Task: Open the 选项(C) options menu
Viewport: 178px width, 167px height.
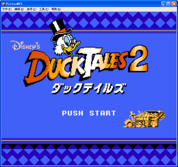Action: pos(31,9)
